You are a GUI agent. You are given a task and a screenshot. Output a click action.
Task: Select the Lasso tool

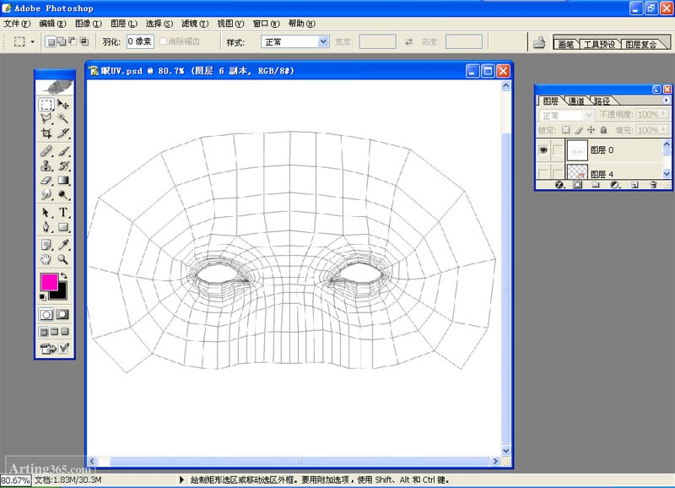[x=46, y=118]
